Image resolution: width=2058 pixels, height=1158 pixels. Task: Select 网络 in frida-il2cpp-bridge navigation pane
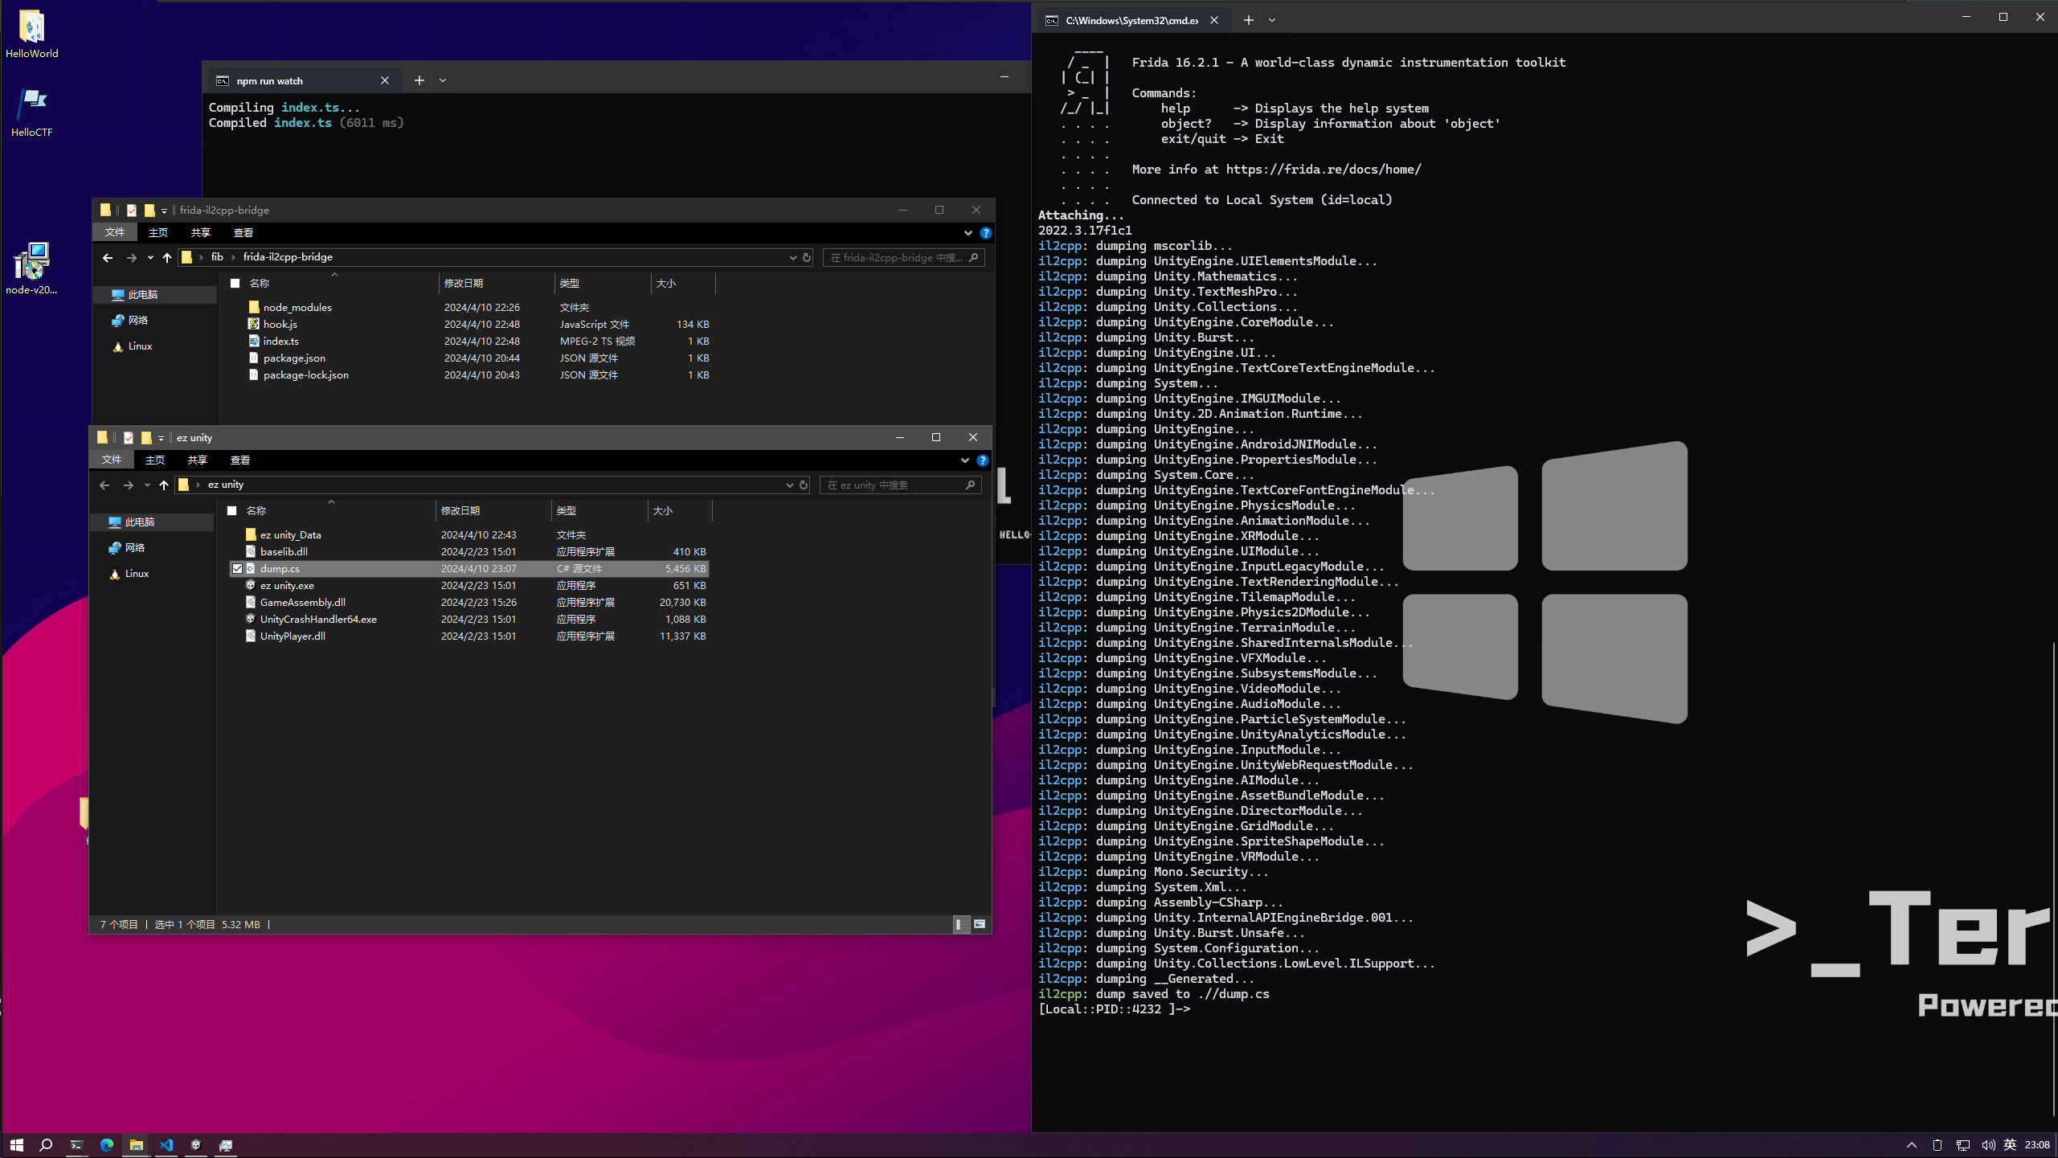click(x=137, y=321)
